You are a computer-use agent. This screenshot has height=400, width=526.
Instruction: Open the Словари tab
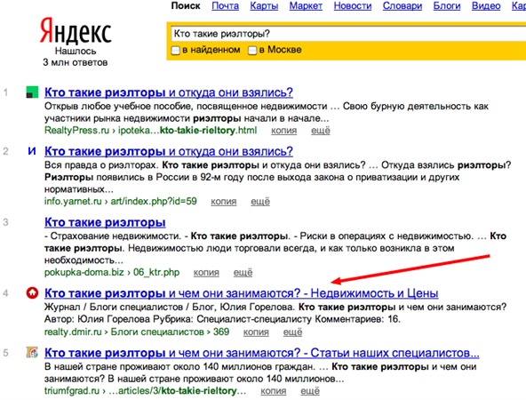point(402,6)
